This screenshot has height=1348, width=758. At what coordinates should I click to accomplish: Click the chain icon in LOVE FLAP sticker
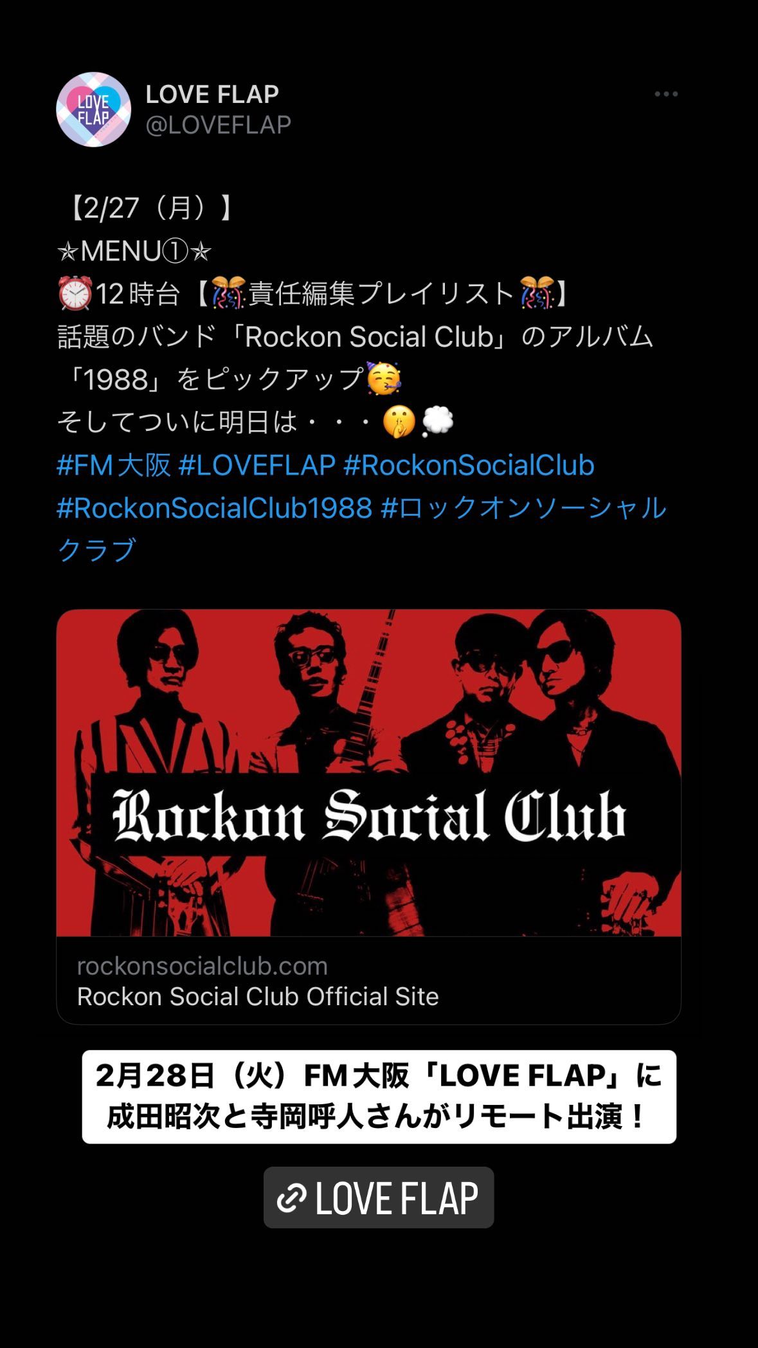(291, 1198)
